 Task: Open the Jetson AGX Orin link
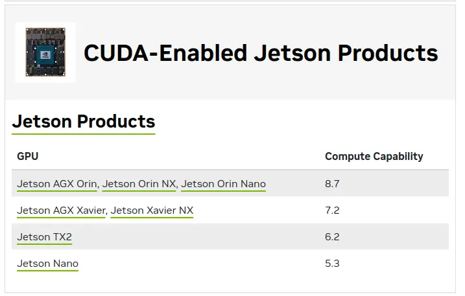pyautogui.click(x=57, y=184)
